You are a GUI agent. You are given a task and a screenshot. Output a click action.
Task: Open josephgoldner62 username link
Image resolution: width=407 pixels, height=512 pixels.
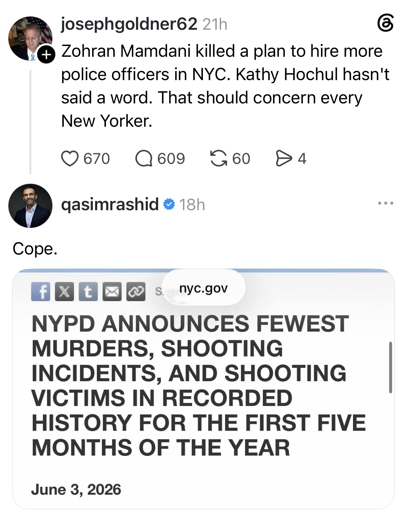click(129, 24)
